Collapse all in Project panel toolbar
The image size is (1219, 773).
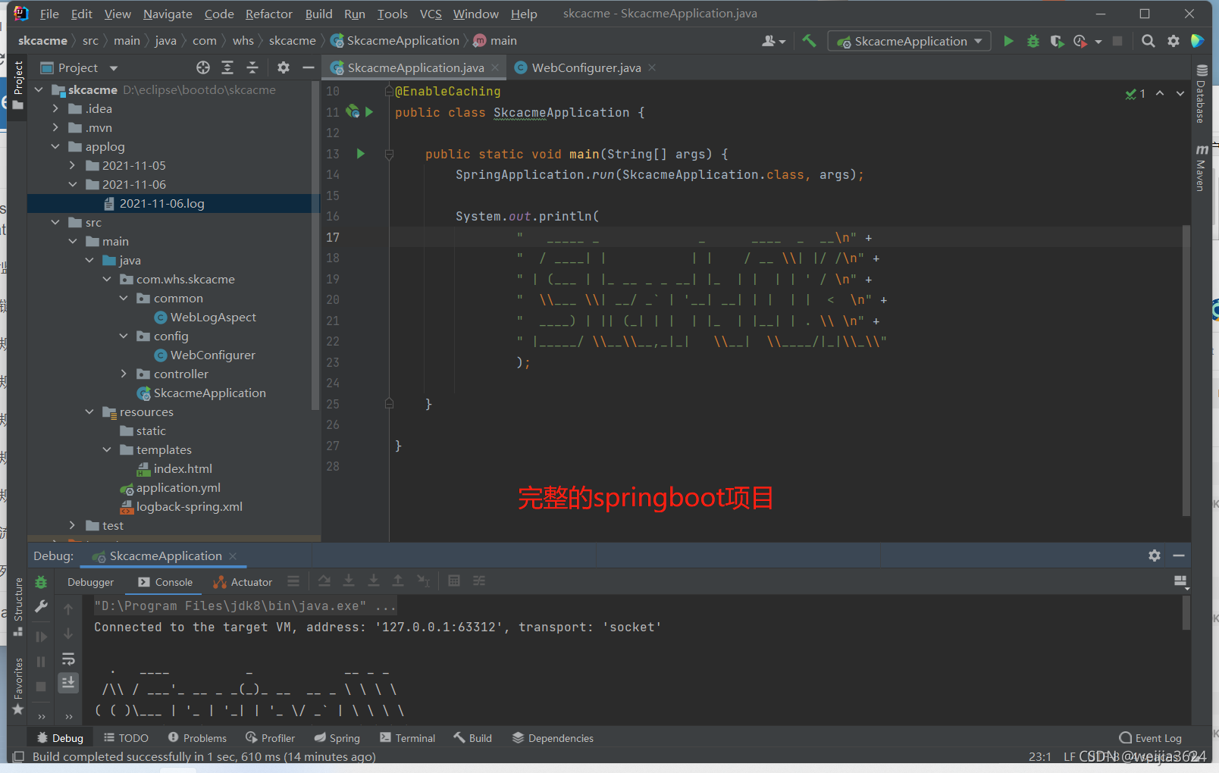point(252,67)
